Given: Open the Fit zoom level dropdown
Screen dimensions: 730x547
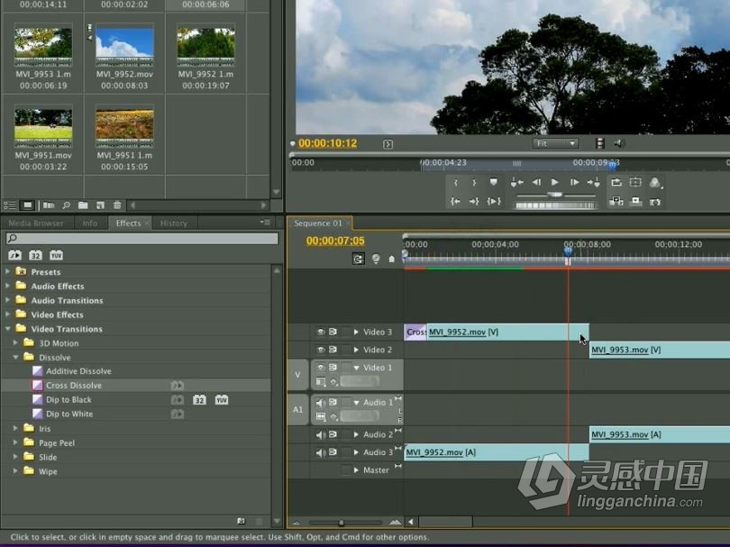Looking at the screenshot, I should (555, 143).
